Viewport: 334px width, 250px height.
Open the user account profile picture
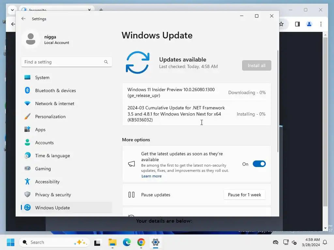pos(30,39)
